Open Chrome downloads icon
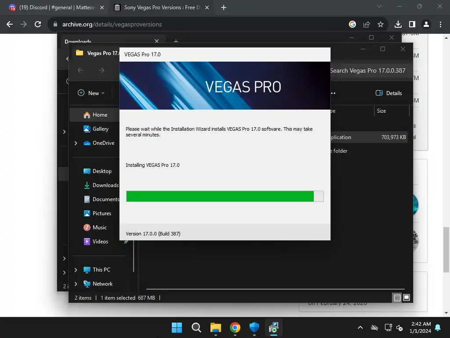This screenshot has height=338, width=450. pyautogui.click(x=398, y=25)
